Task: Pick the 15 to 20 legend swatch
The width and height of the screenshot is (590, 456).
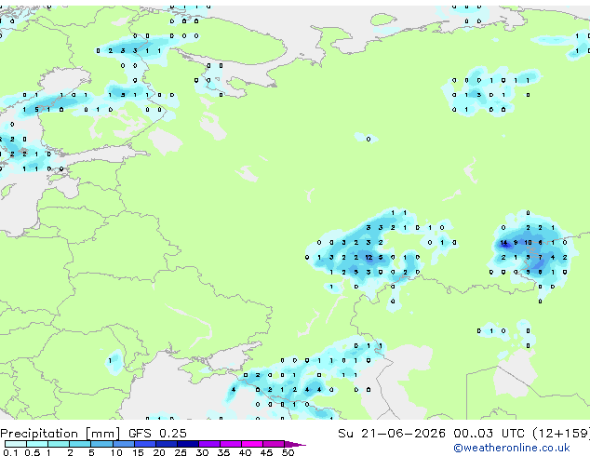Action: tap(144, 444)
